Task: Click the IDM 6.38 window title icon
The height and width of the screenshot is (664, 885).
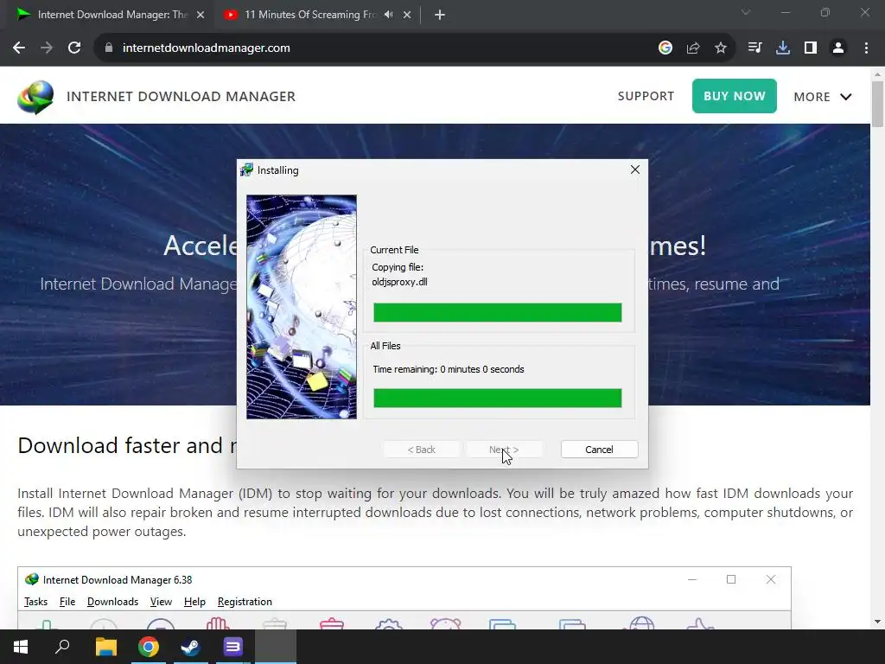Action: [32, 579]
